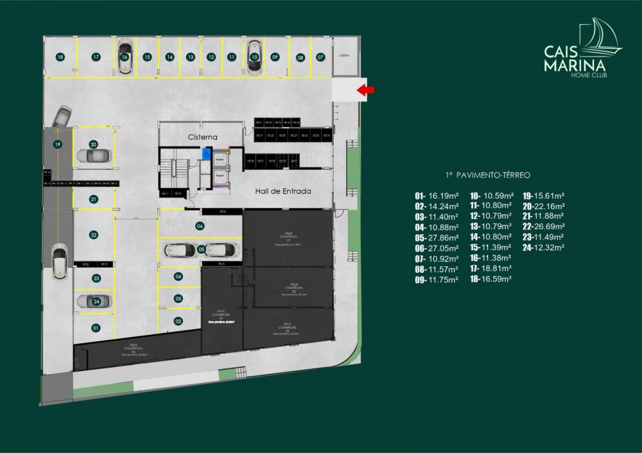The image size is (642, 453).
Task: Click the car in parking spot 10
Action: click(255, 57)
